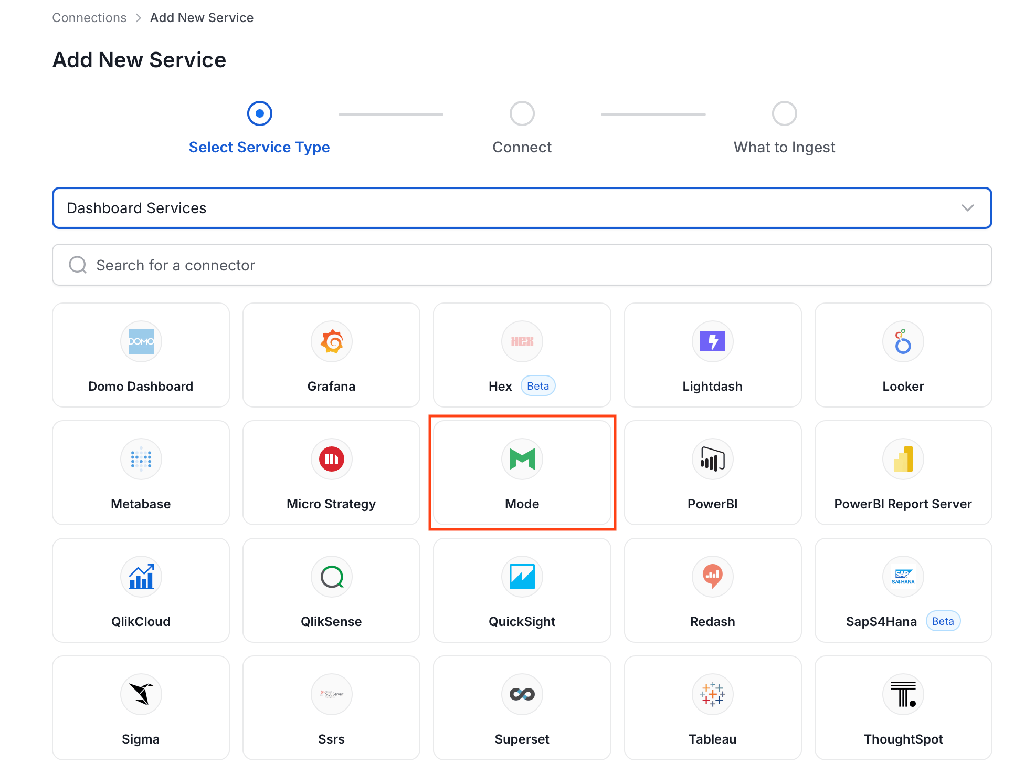Image resolution: width=1035 pixels, height=772 pixels.
Task: Click the QlikSense card label
Action: tap(331, 621)
